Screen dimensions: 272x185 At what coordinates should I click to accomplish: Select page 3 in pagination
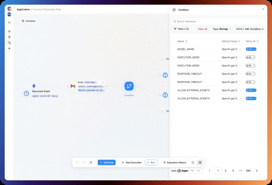(x=233, y=171)
